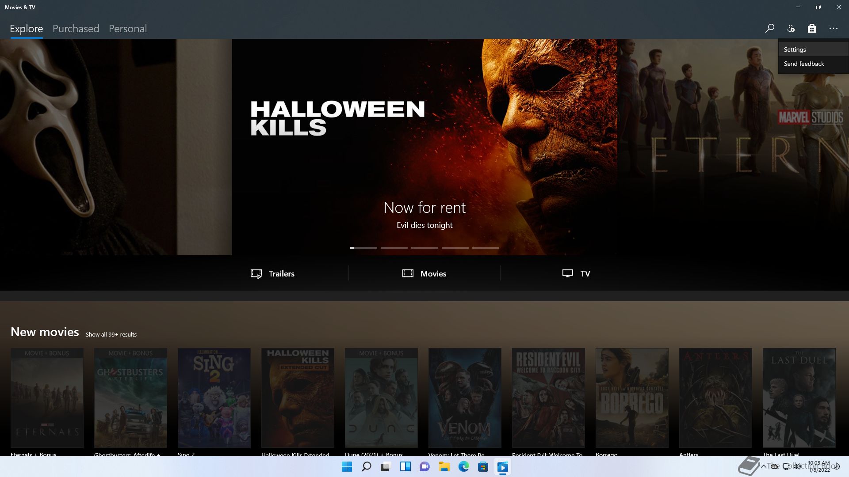Click the TV monitor icon
Image resolution: width=849 pixels, height=477 pixels.
point(567,273)
